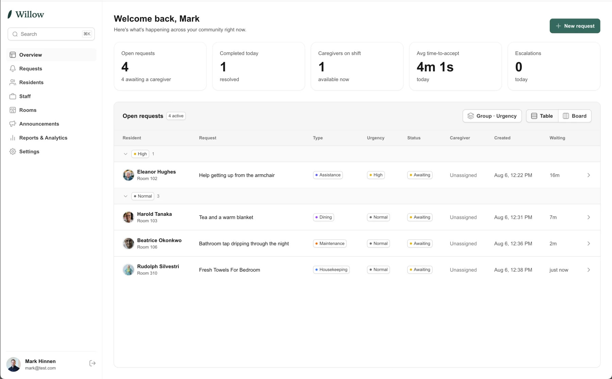Go to Requests in sidebar

pyautogui.click(x=51, y=69)
